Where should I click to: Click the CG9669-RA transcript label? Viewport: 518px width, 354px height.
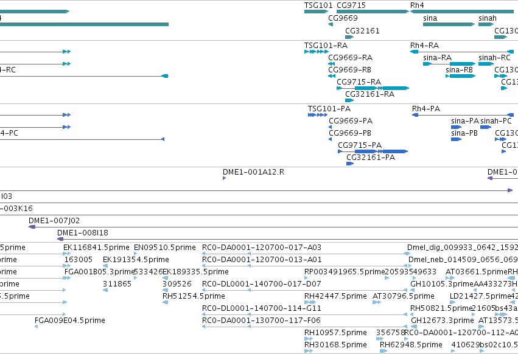pyautogui.click(x=350, y=57)
